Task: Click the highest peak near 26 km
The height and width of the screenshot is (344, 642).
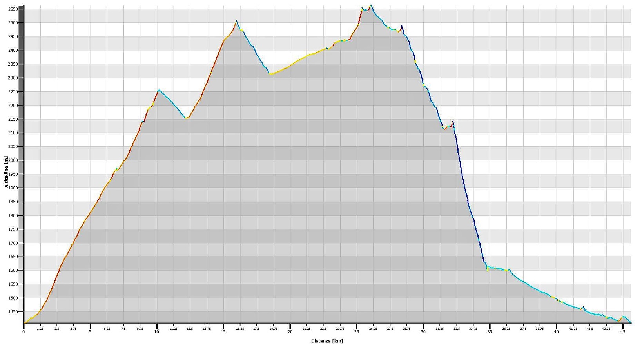Action: 371,6
